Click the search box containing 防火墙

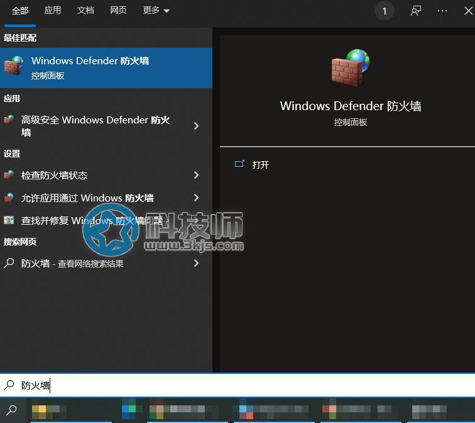click(x=237, y=385)
